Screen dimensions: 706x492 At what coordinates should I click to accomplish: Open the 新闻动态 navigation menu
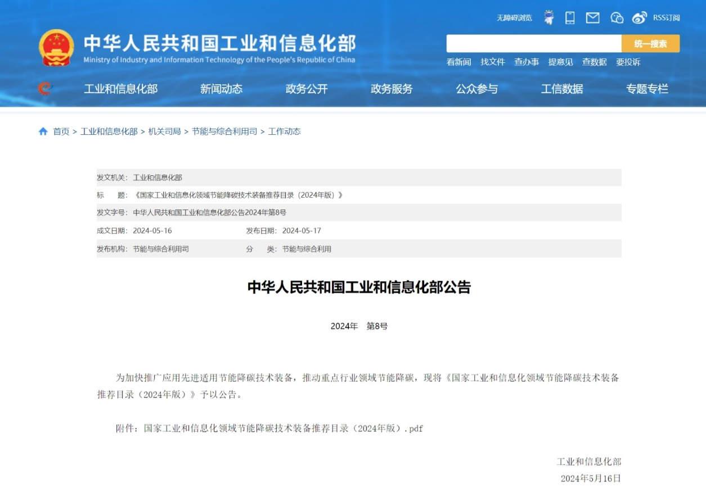click(221, 89)
